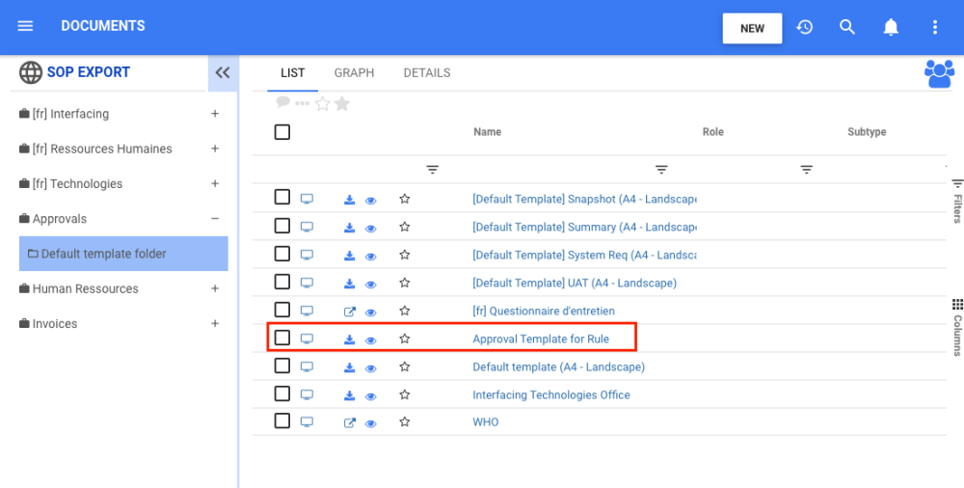Image resolution: width=964 pixels, height=488 pixels.
Task: Open external link icon for WHO
Action: [349, 422]
